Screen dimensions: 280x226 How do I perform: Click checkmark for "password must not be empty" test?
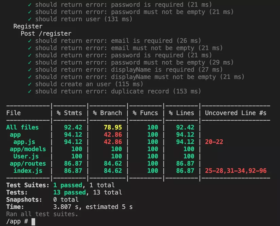pos(29,62)
